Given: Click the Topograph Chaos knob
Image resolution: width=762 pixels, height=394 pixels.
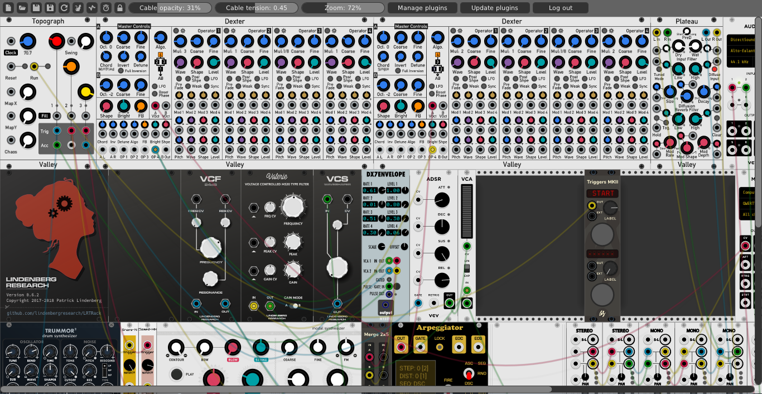Looking at the screenshot, I should [27, 140].
